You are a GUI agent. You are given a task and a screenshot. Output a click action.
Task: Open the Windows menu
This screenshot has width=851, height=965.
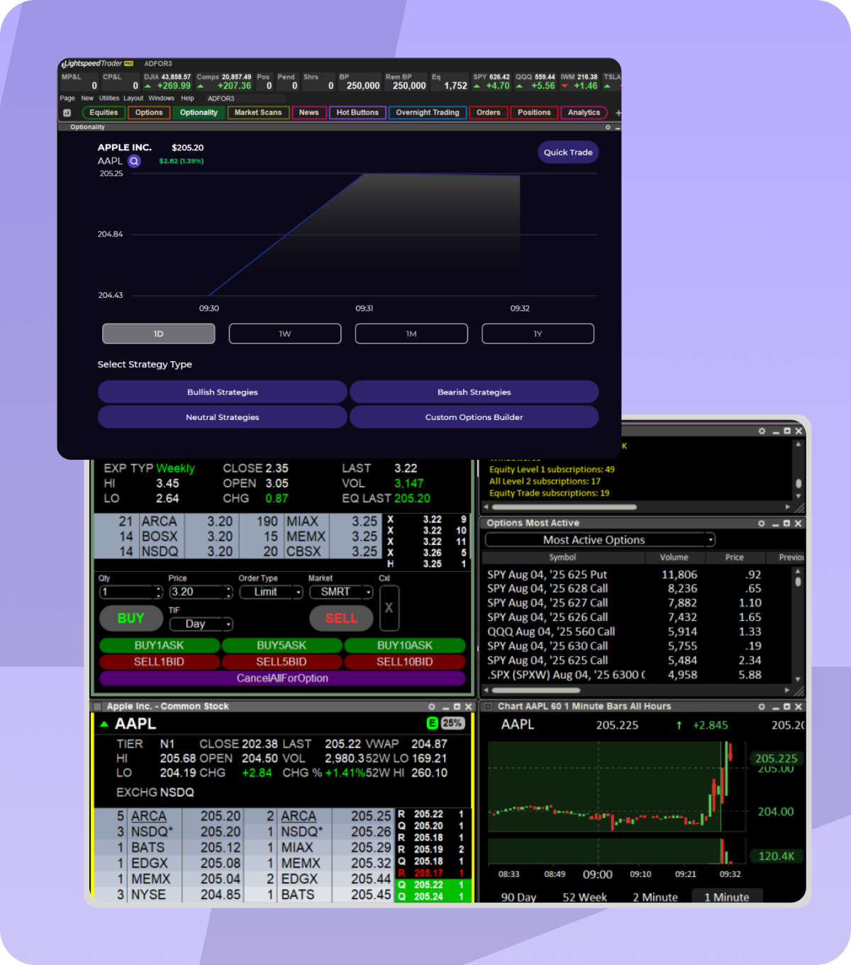click(161, 99)
